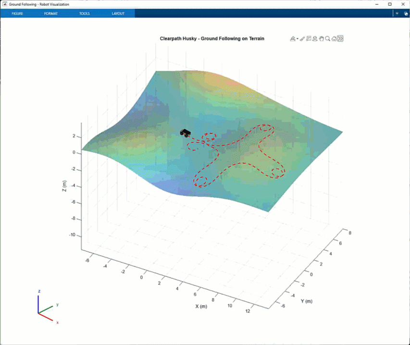The height and width of the screenshot is (345, 410).
Task: Switch to the LAYOUT ribbon tab
Action: tap(118, 13)
